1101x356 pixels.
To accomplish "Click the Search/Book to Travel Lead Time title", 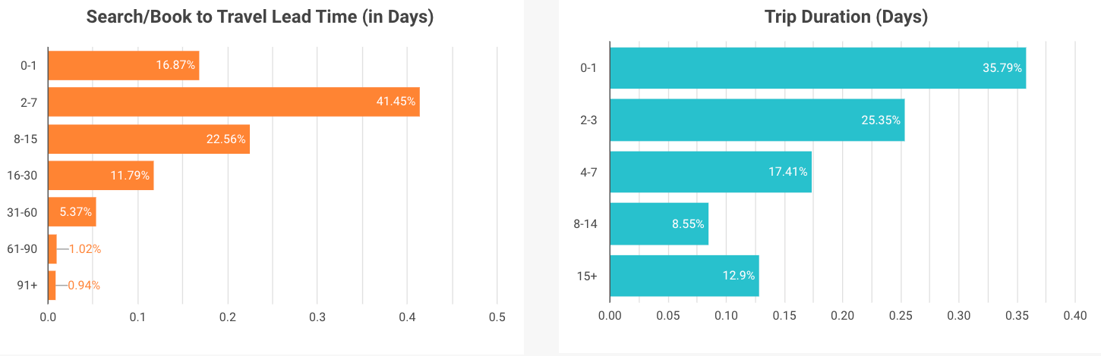I will click(x=260, y=17).
